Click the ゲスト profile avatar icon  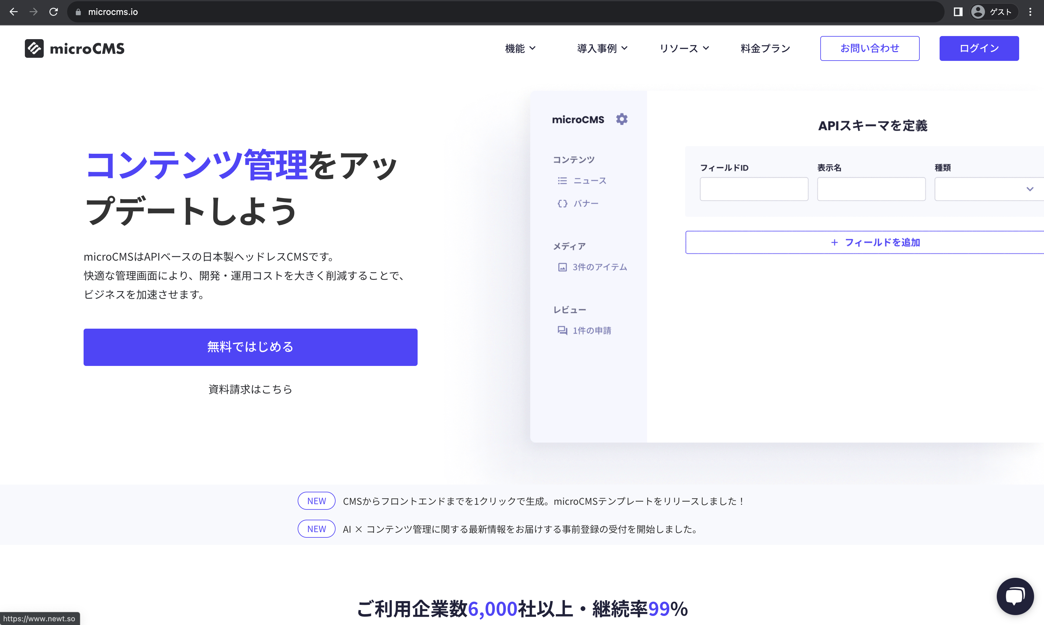tap(978, 12)
